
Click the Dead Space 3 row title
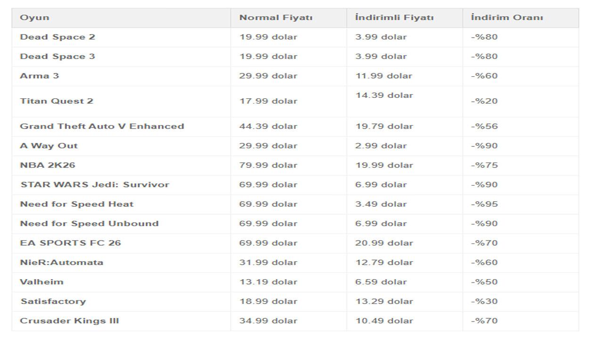click(x=57, y=56)
